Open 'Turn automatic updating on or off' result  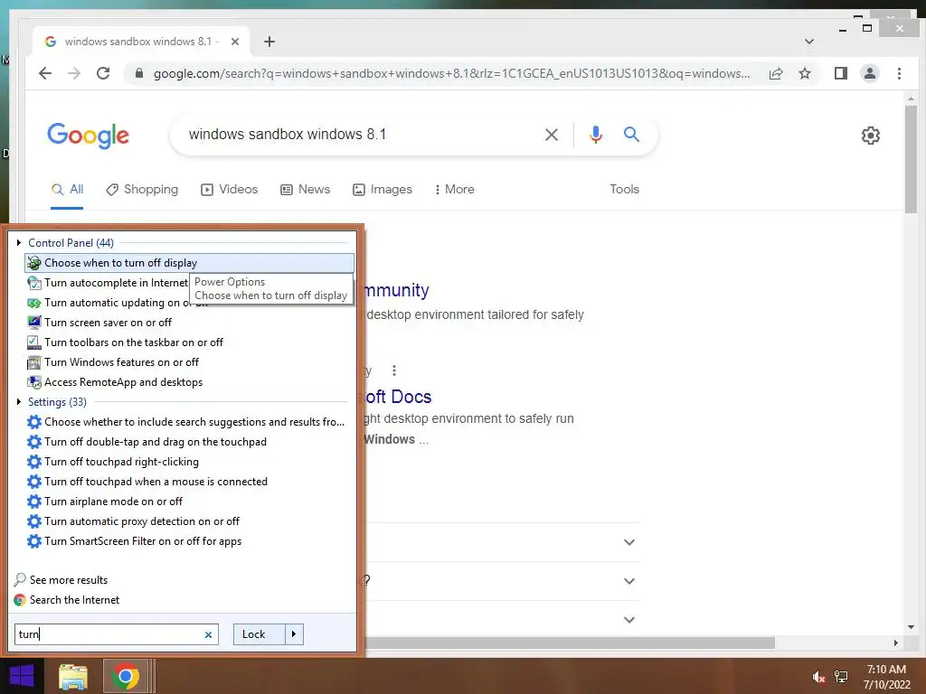(x=117, y=303)
